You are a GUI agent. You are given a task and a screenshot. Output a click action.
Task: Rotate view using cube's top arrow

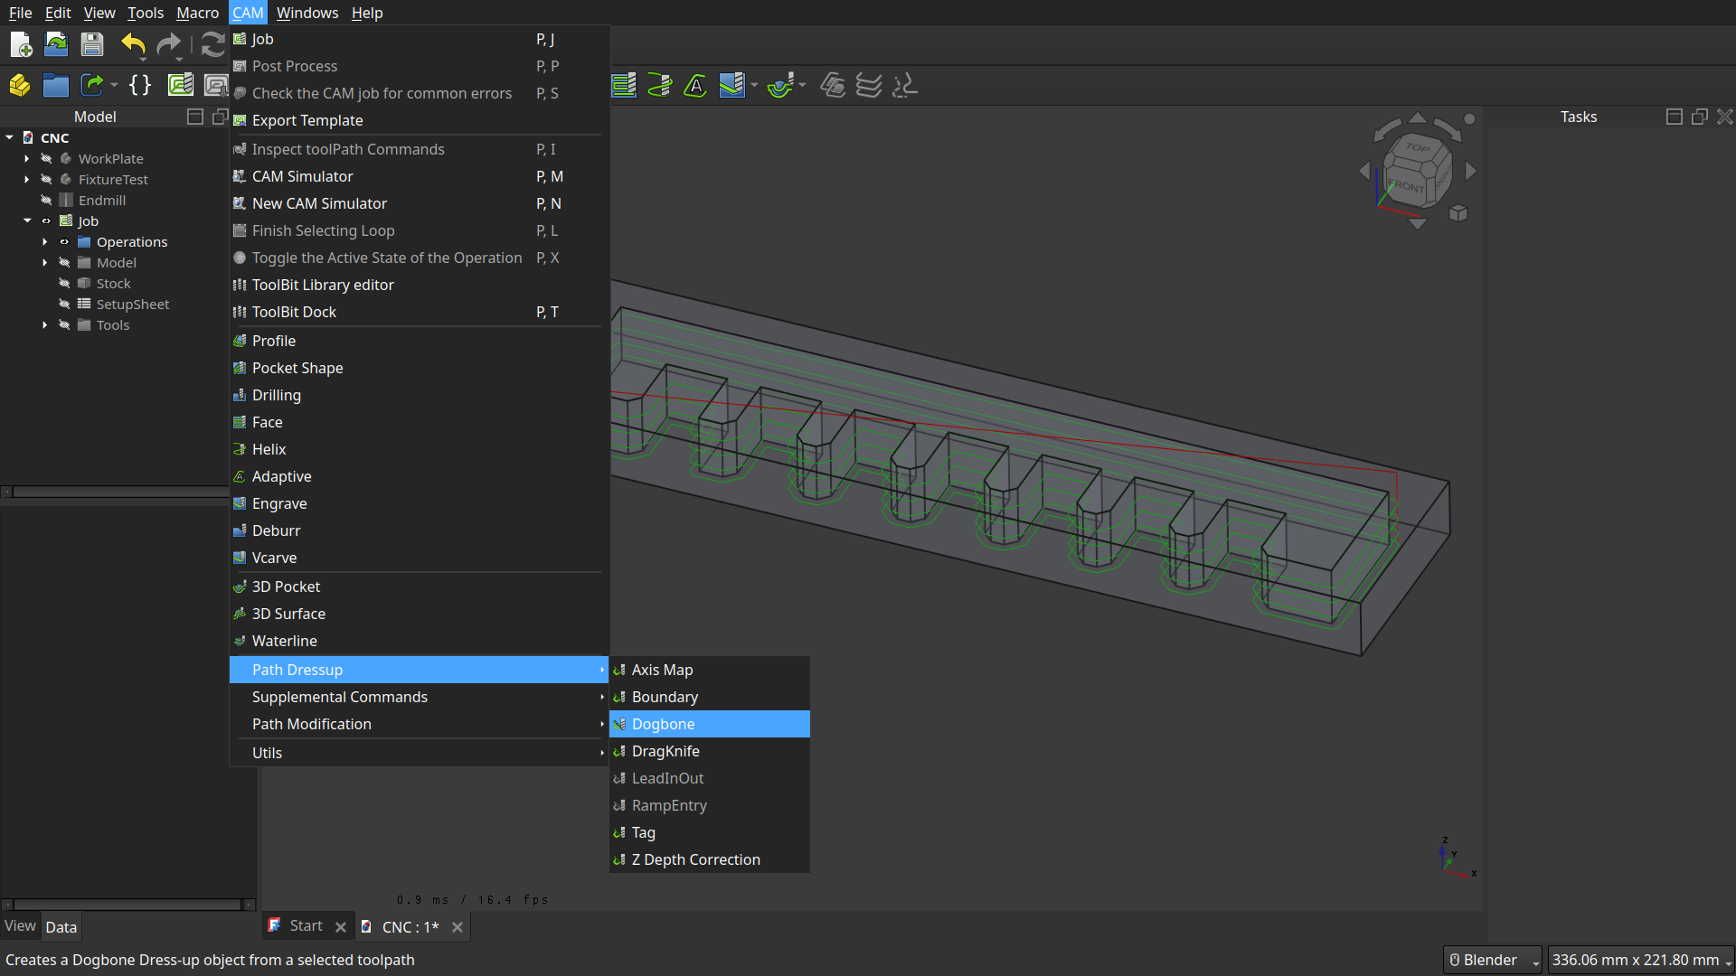[1418, 117]
